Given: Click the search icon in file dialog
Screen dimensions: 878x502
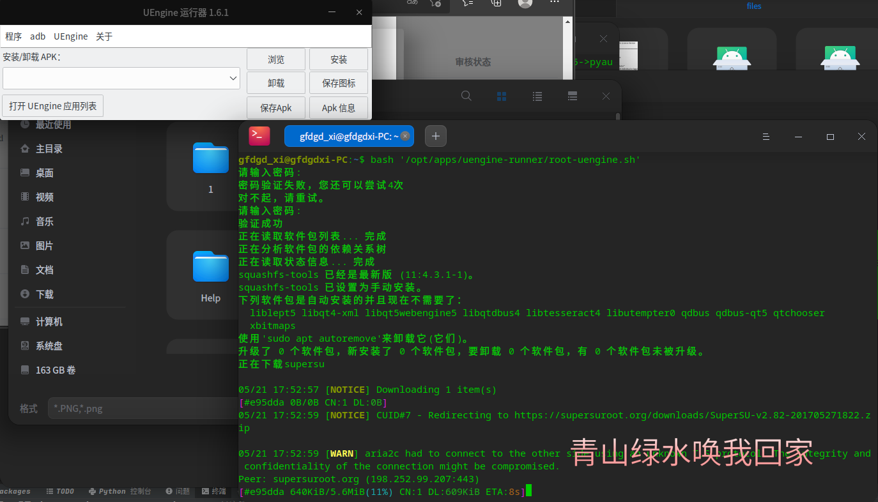Looking at the screenshot, I should point(466,96).
